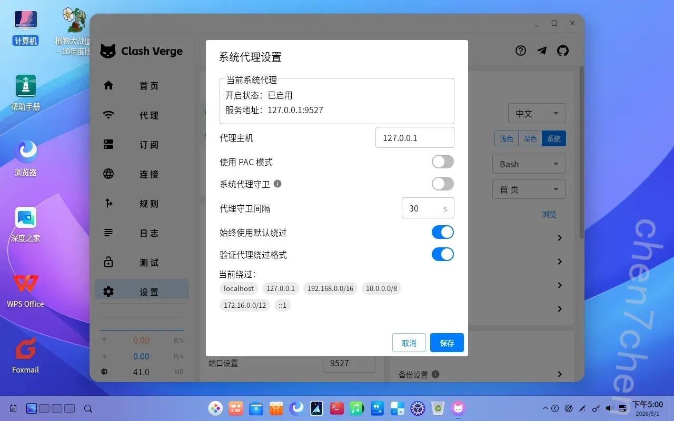Screen dimensions: 674x421
Task: Click the 端口设置 9527 field
Action: (349, 363)
